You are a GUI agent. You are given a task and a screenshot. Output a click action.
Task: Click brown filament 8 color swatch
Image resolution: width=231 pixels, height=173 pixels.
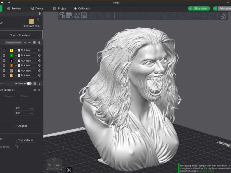tap(12, 65)
